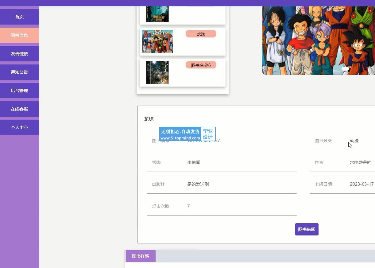Click the 点击次数 label
Viewport: 375px width, 268px height.
(x=160, y=206)
